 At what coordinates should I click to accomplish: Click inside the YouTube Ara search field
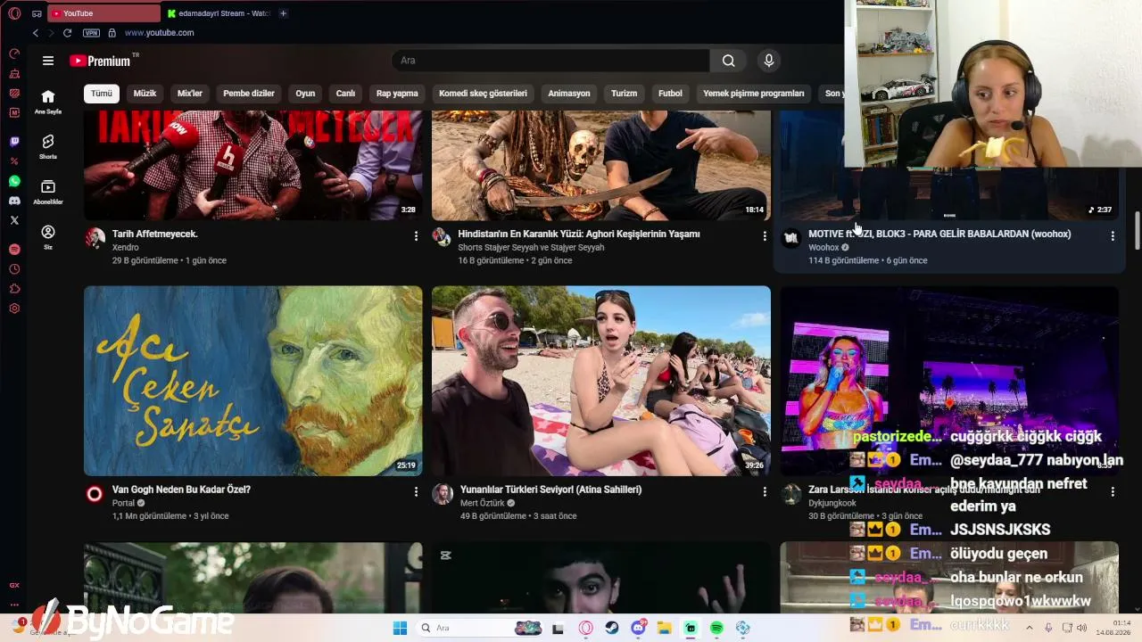pyautogui.click(x=550, y=61)
